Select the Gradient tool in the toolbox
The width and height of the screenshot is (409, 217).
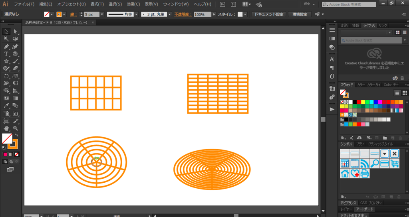pos(16,99)
